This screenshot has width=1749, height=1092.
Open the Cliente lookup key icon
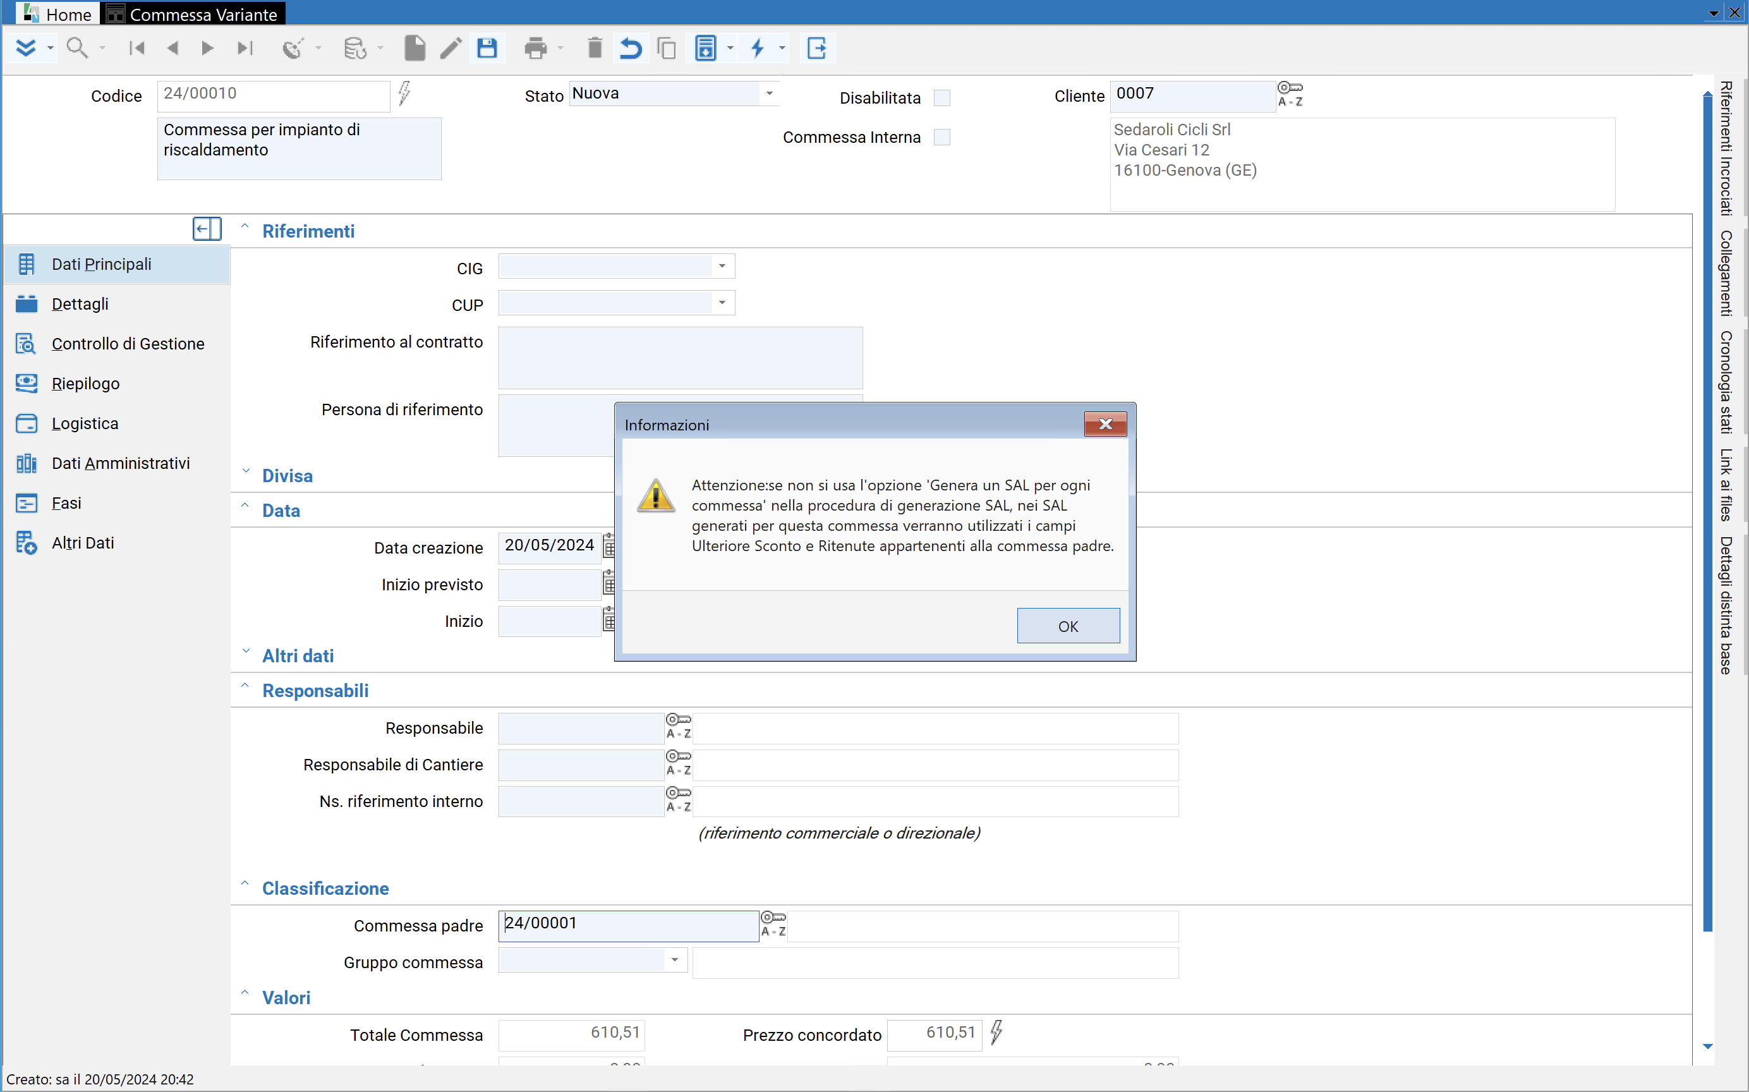pyautogui.click(x=1290, y=94)
